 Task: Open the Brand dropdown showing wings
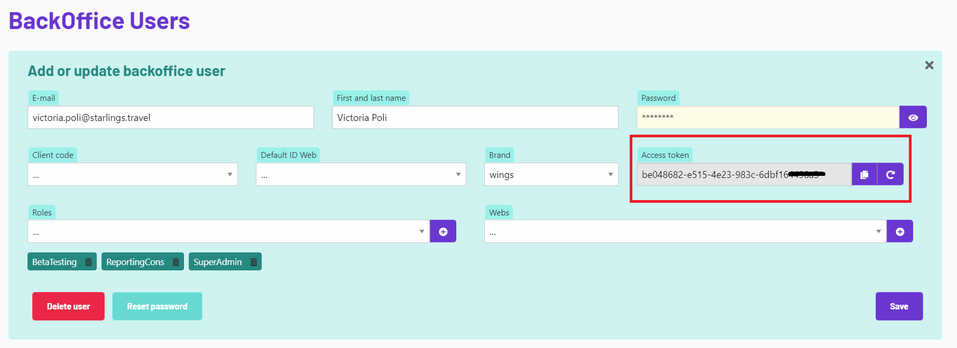click(551, 174)
